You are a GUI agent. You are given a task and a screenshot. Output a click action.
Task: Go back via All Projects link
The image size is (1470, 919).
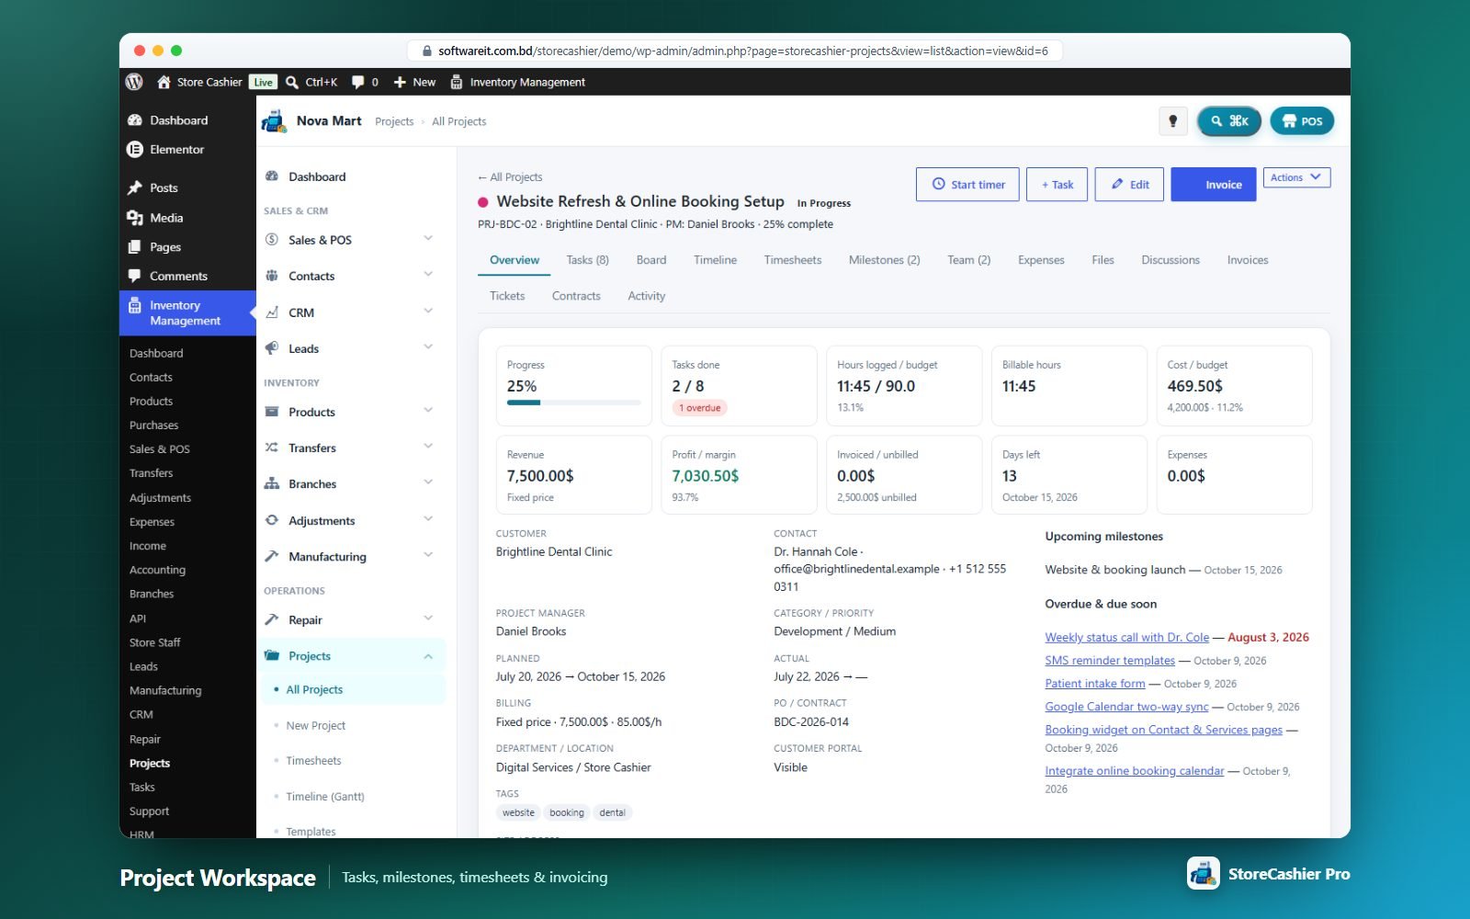(510, 177)
